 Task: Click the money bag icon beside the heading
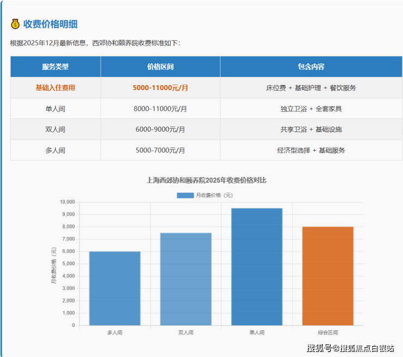tap(15, 24)
